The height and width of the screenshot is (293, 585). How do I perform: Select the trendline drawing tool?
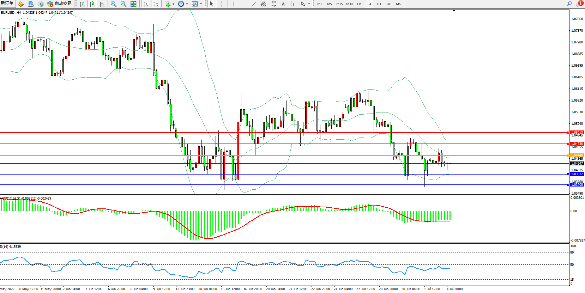tap(253, 4)
